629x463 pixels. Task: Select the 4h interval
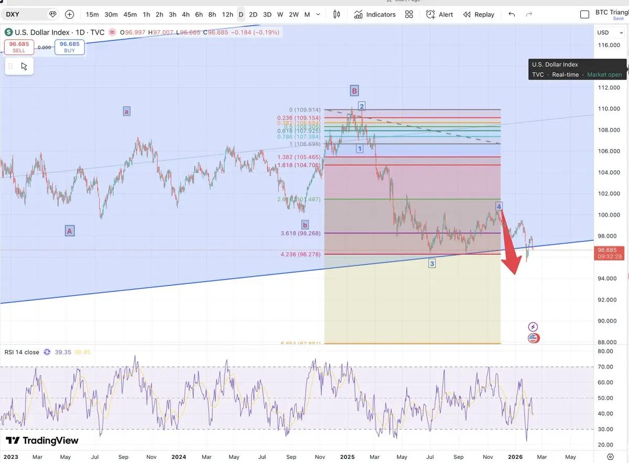coord(186,14)
